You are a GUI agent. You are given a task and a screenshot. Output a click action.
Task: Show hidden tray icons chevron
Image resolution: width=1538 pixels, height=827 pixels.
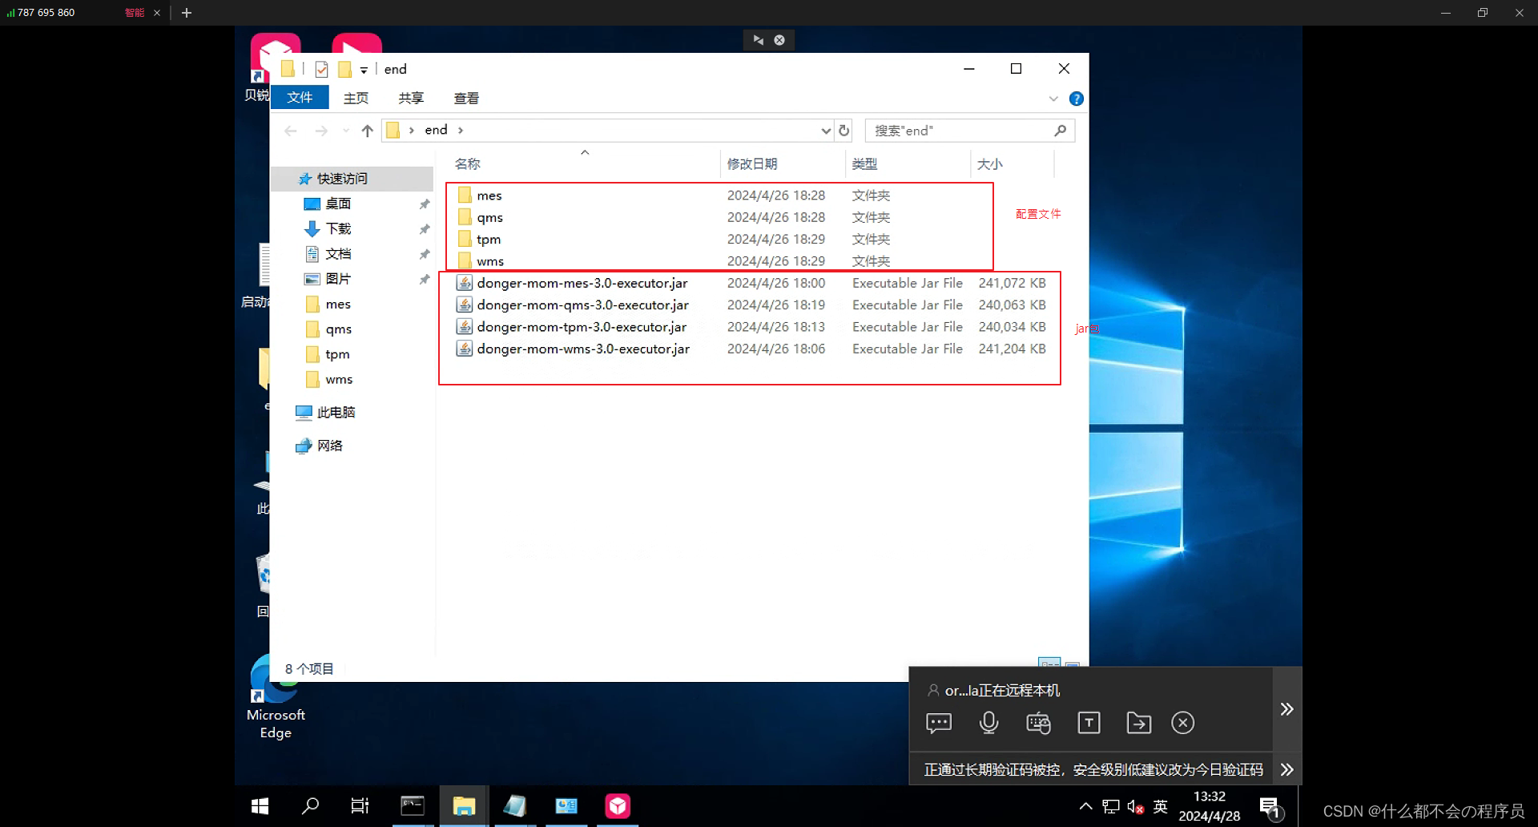pyautogui.click(x=1085, y=806)
